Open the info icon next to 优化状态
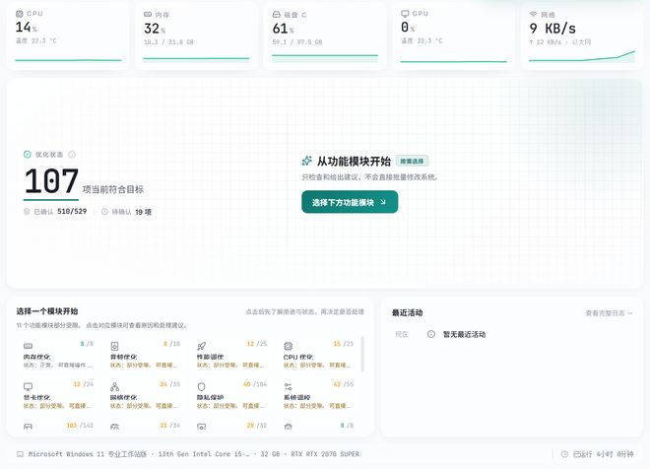650x469 pixels. click(x=72, y=155)
